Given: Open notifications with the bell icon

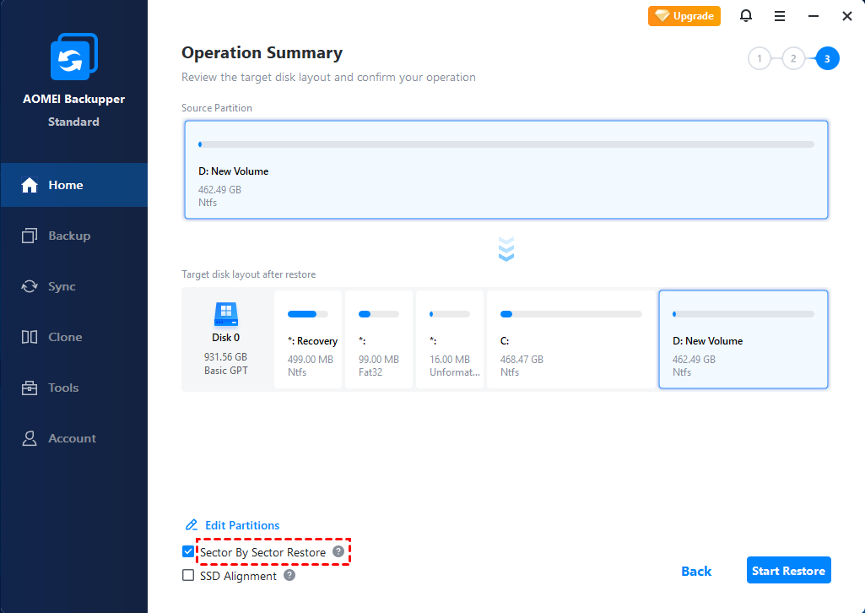Looking at the screenshot, I should point(746,16).
